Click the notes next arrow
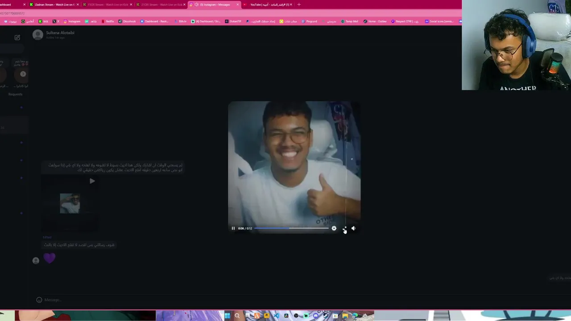The height and width of the screenshot is (321, 571). (23, 74)
